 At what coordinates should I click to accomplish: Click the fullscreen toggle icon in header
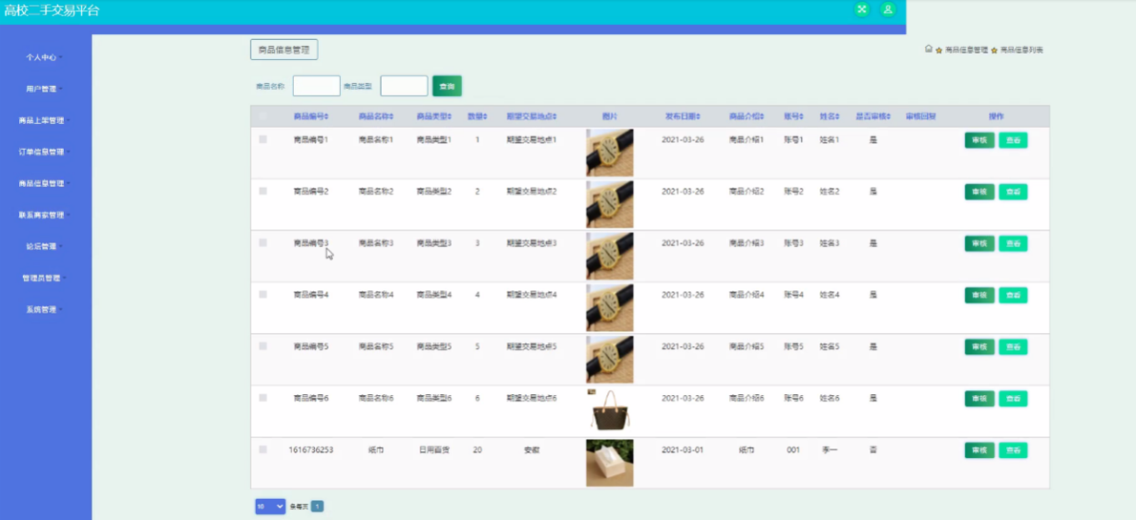(862, 10)
